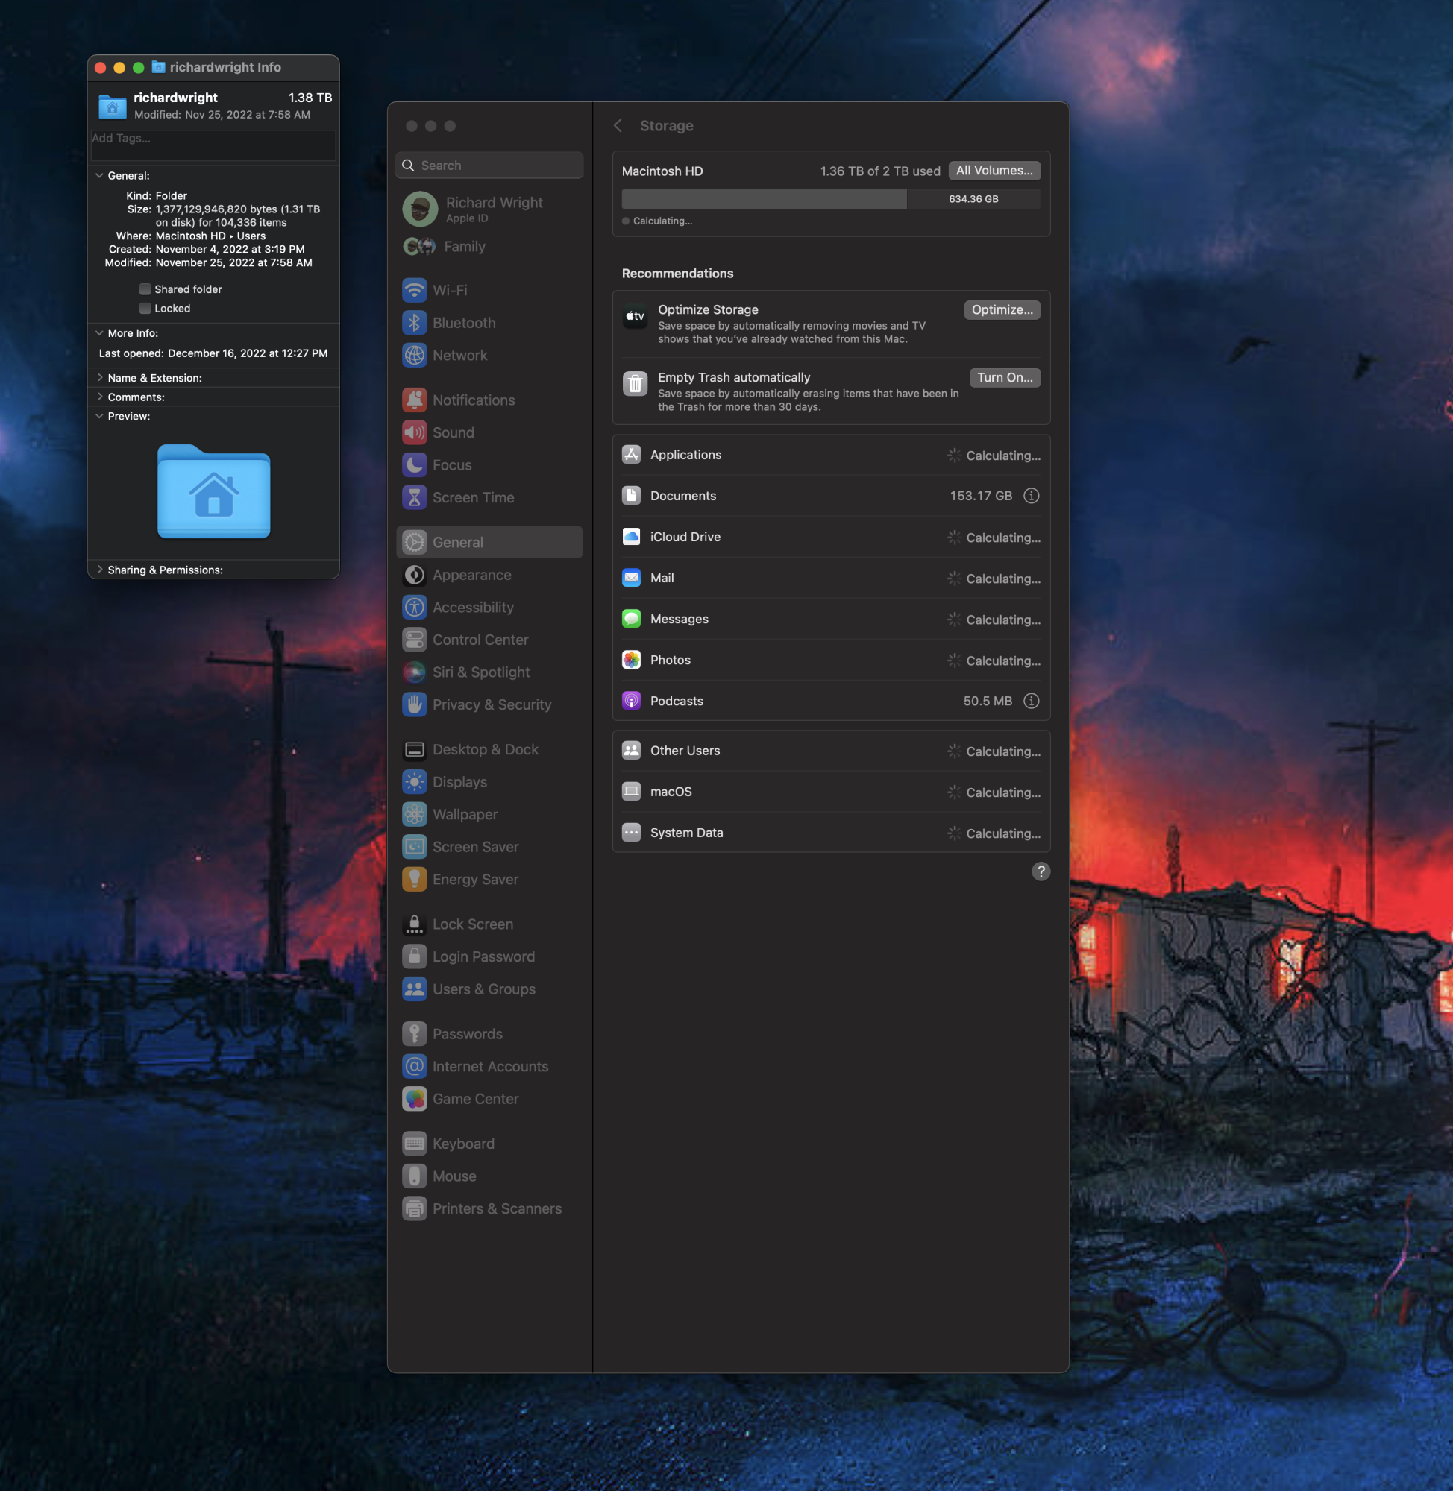Collapse the More Info section
The image size is (1453, 1491).
[x=99, y=333]
